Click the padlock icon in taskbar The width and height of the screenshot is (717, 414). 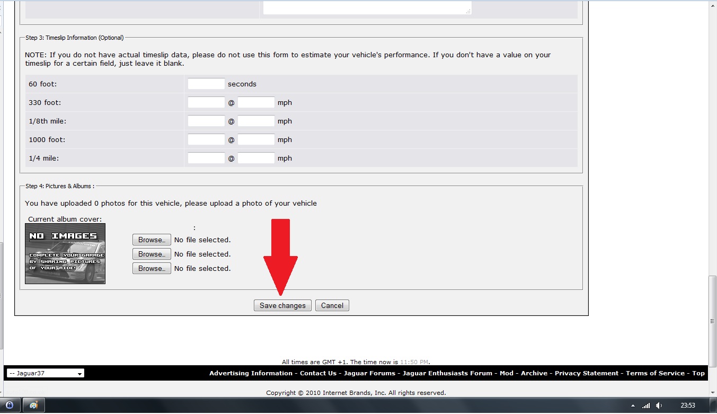[10, 405]
